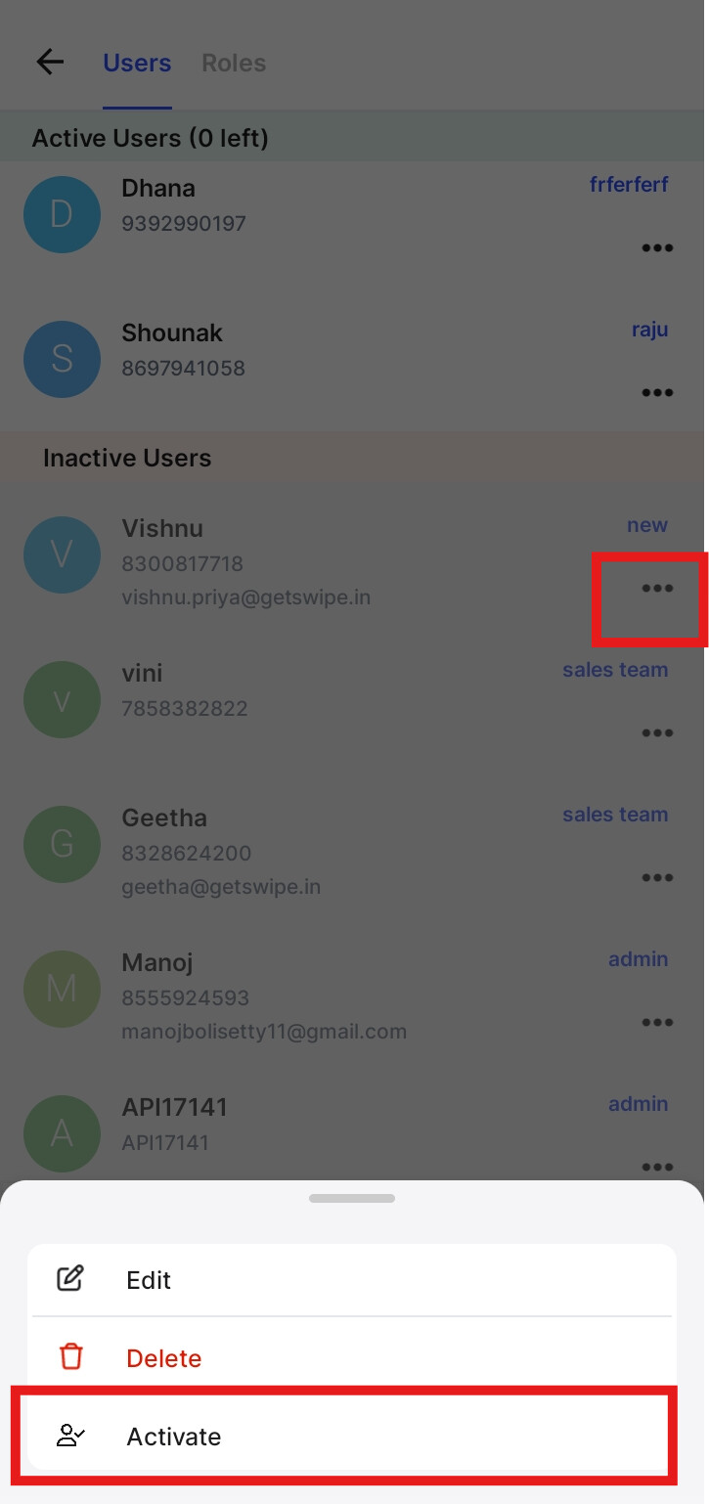Choose Delete in the bottom sheet
This screenshot has height=1504, width=709.
click(352, 1357)
